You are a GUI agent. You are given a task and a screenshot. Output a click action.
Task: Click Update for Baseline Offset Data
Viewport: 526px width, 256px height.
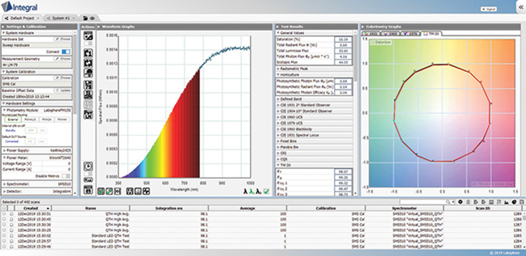[63, 91]
